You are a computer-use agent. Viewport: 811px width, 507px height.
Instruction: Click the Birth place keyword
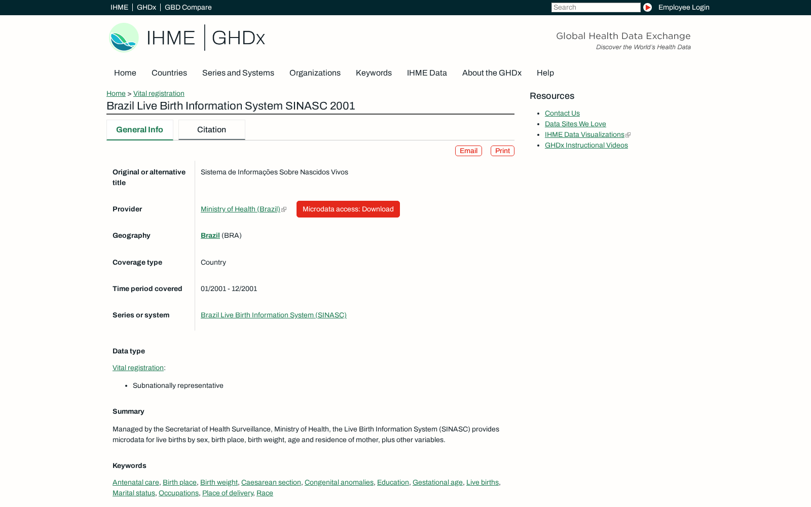coord(179,483)
